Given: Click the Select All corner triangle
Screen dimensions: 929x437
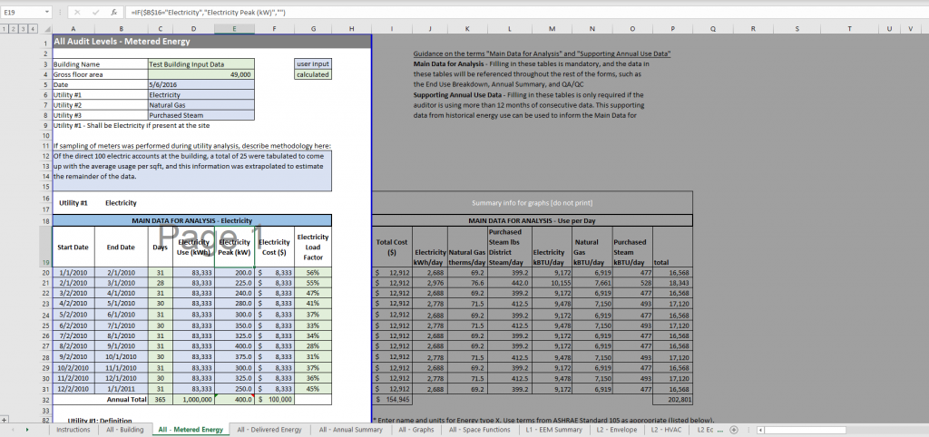Looking at the screenshot, I should pyautogui.click(x=47, y=28).
